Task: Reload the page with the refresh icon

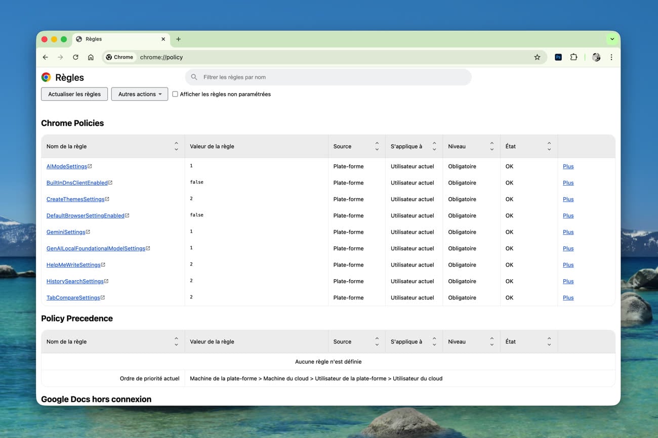Action: pyautogui.click(x=75, y=57)
